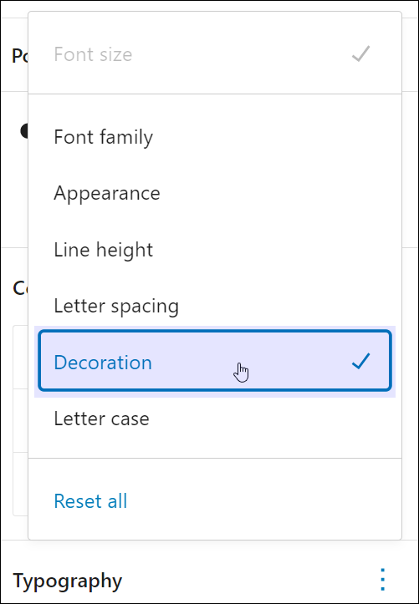Click the Reset all link
The width and height of the screenshot is (419, 604).
90,500
